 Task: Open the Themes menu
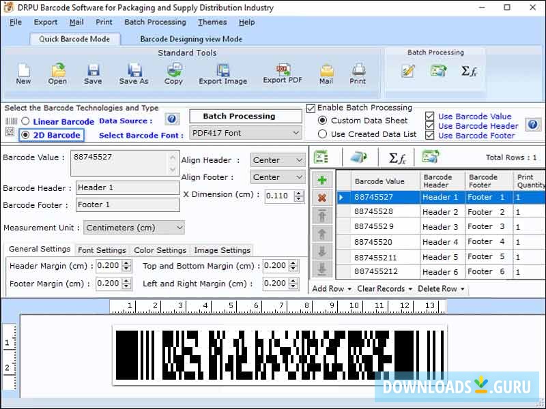pyautogui.click(x=212, y=22)
